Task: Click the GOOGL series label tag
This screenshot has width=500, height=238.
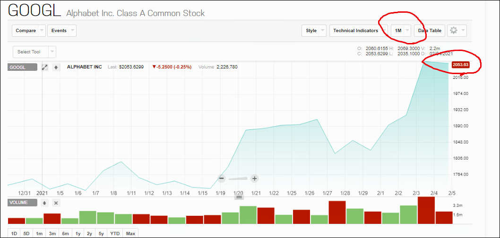Action: coord(22,67)
